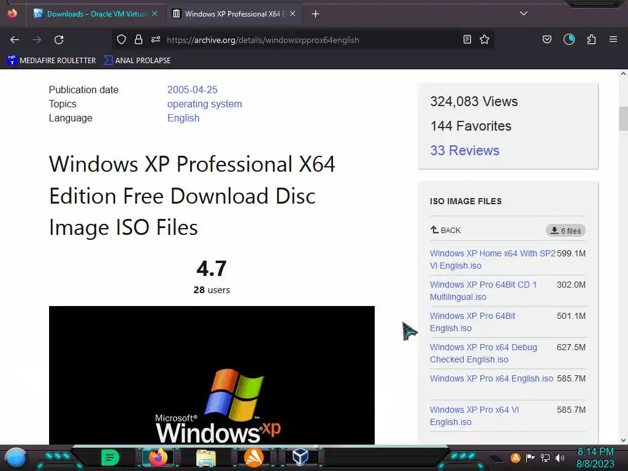Screen dimensions: 628x471
Task: Open VirtualBox from the taskbar
Action: [301, 457]
